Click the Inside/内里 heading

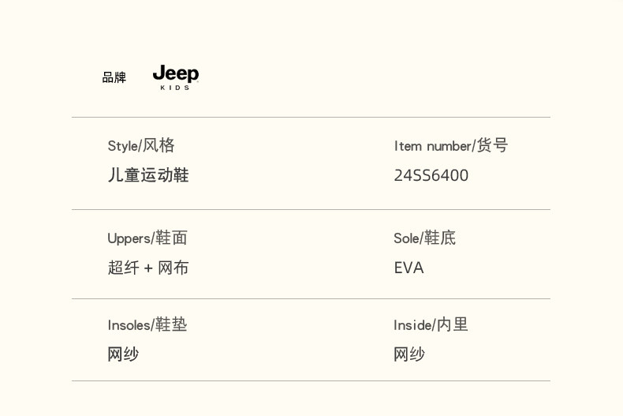(431, 324)
